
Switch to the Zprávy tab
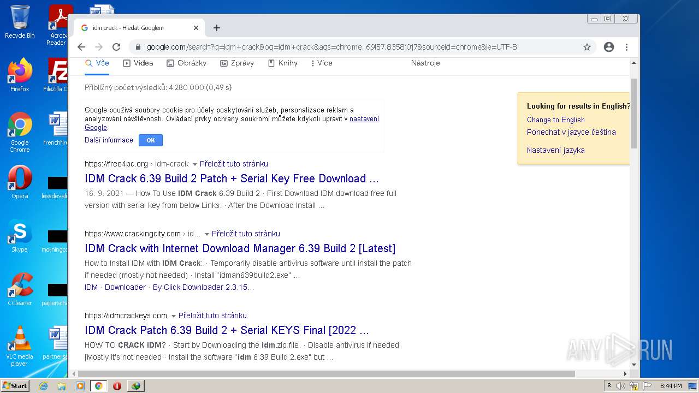(237, 63)
